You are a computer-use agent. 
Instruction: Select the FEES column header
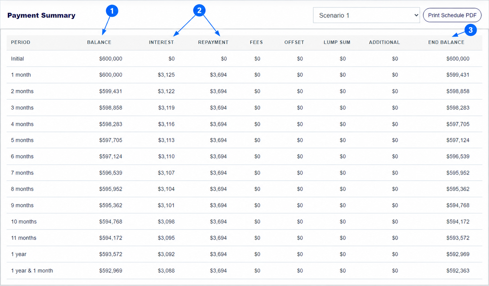point(256,42)
